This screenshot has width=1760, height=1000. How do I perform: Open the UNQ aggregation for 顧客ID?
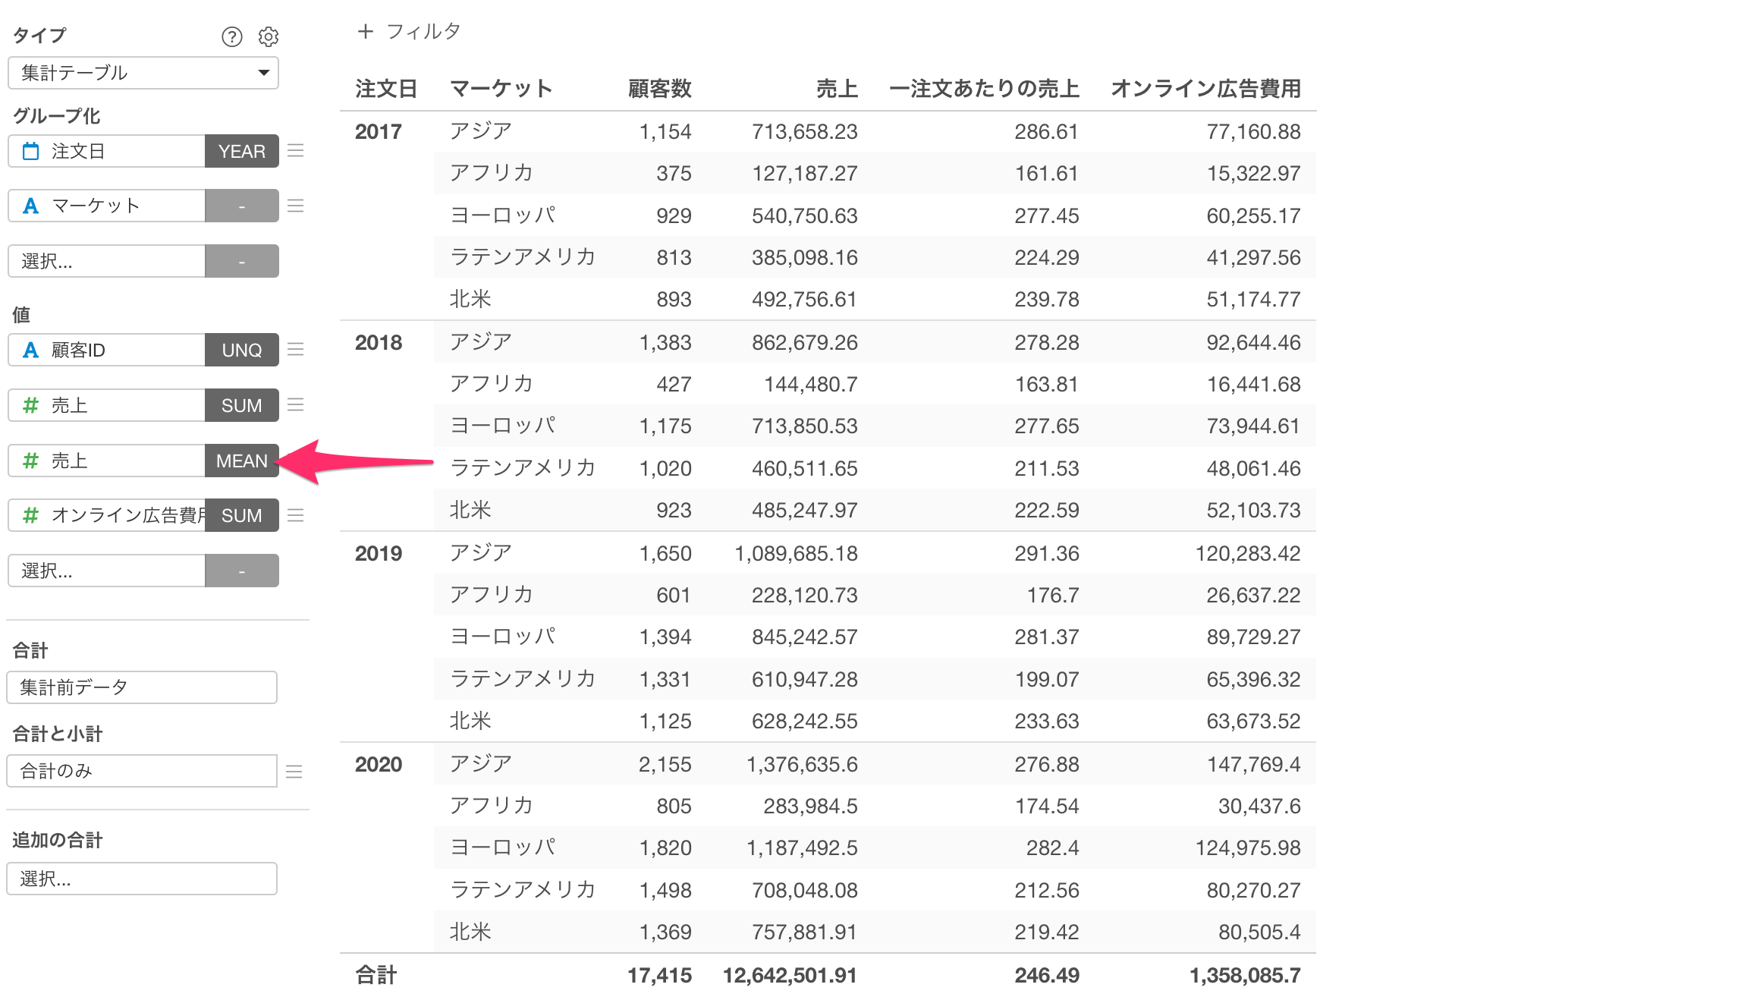point(241,350)
